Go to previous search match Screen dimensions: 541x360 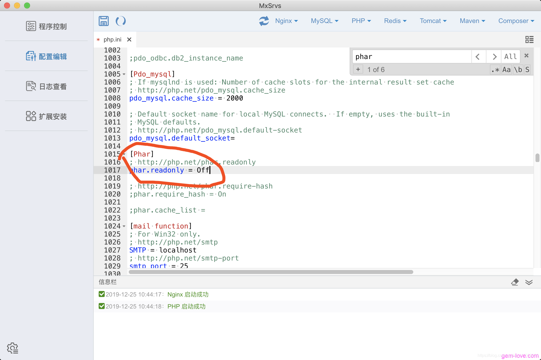(x=478, y=57)
